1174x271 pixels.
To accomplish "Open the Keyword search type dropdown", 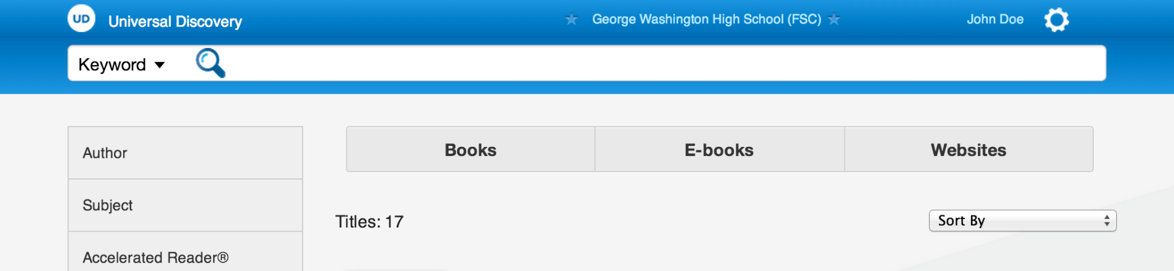I will 122,65.
